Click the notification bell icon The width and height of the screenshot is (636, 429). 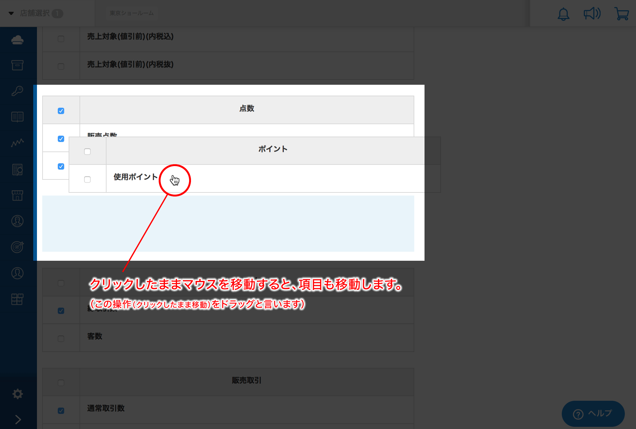coord(563,14)
